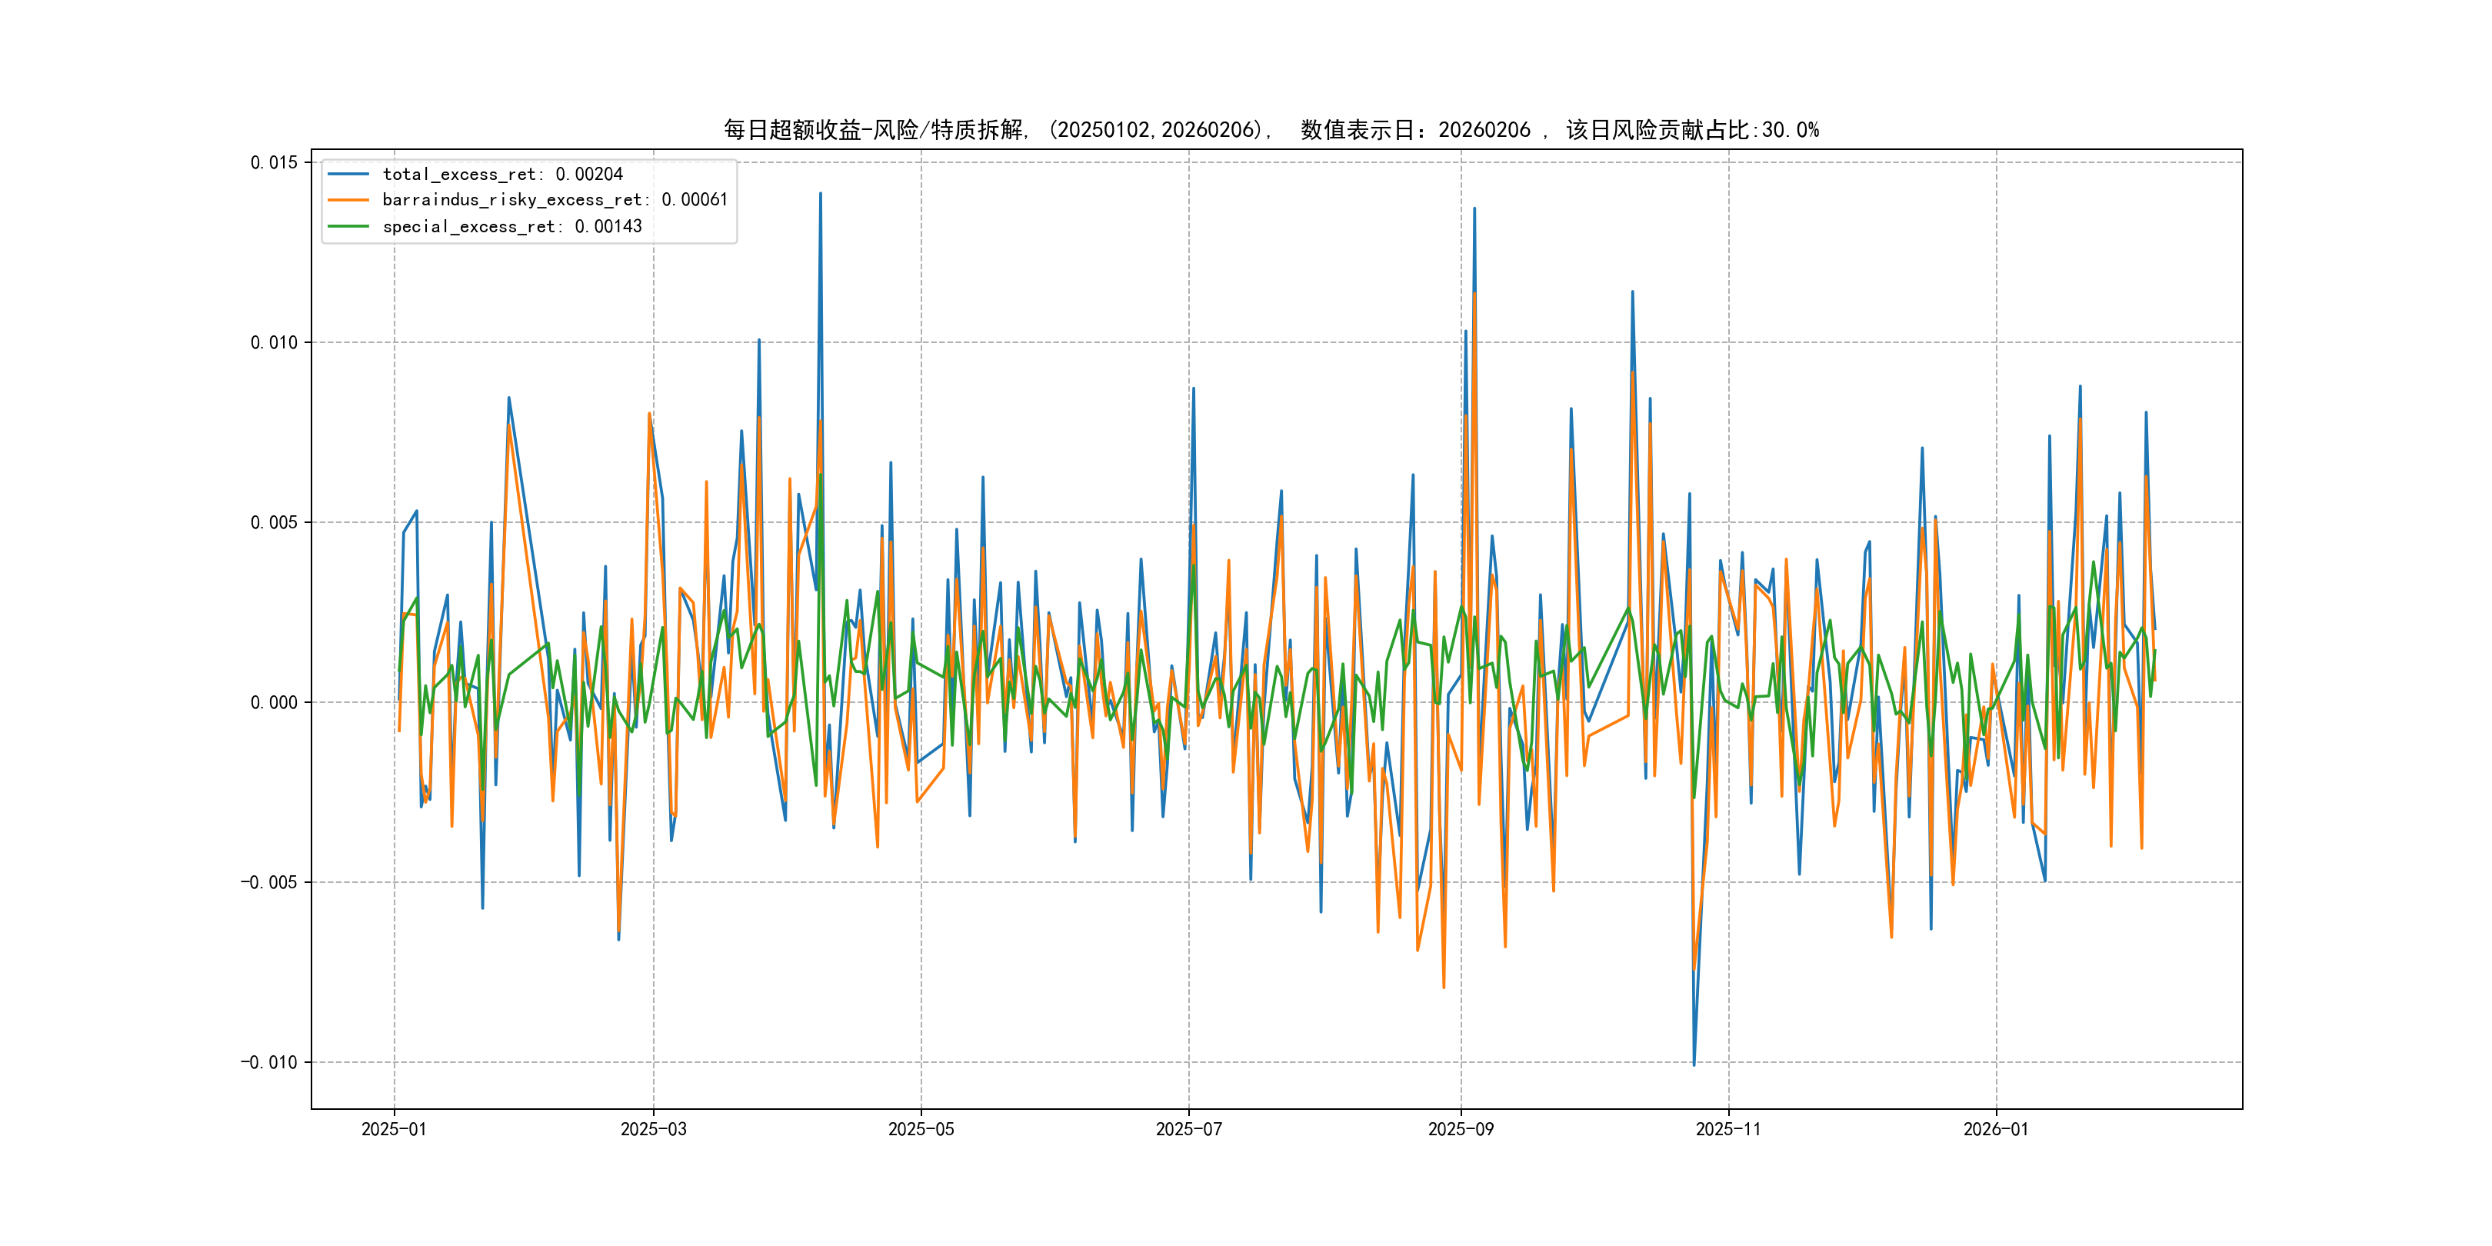Image resolution: width=2492 pixels, height=1246 pixels.
Task: Click the 0.015 y-axis tick label
Action: coord(274,162)
